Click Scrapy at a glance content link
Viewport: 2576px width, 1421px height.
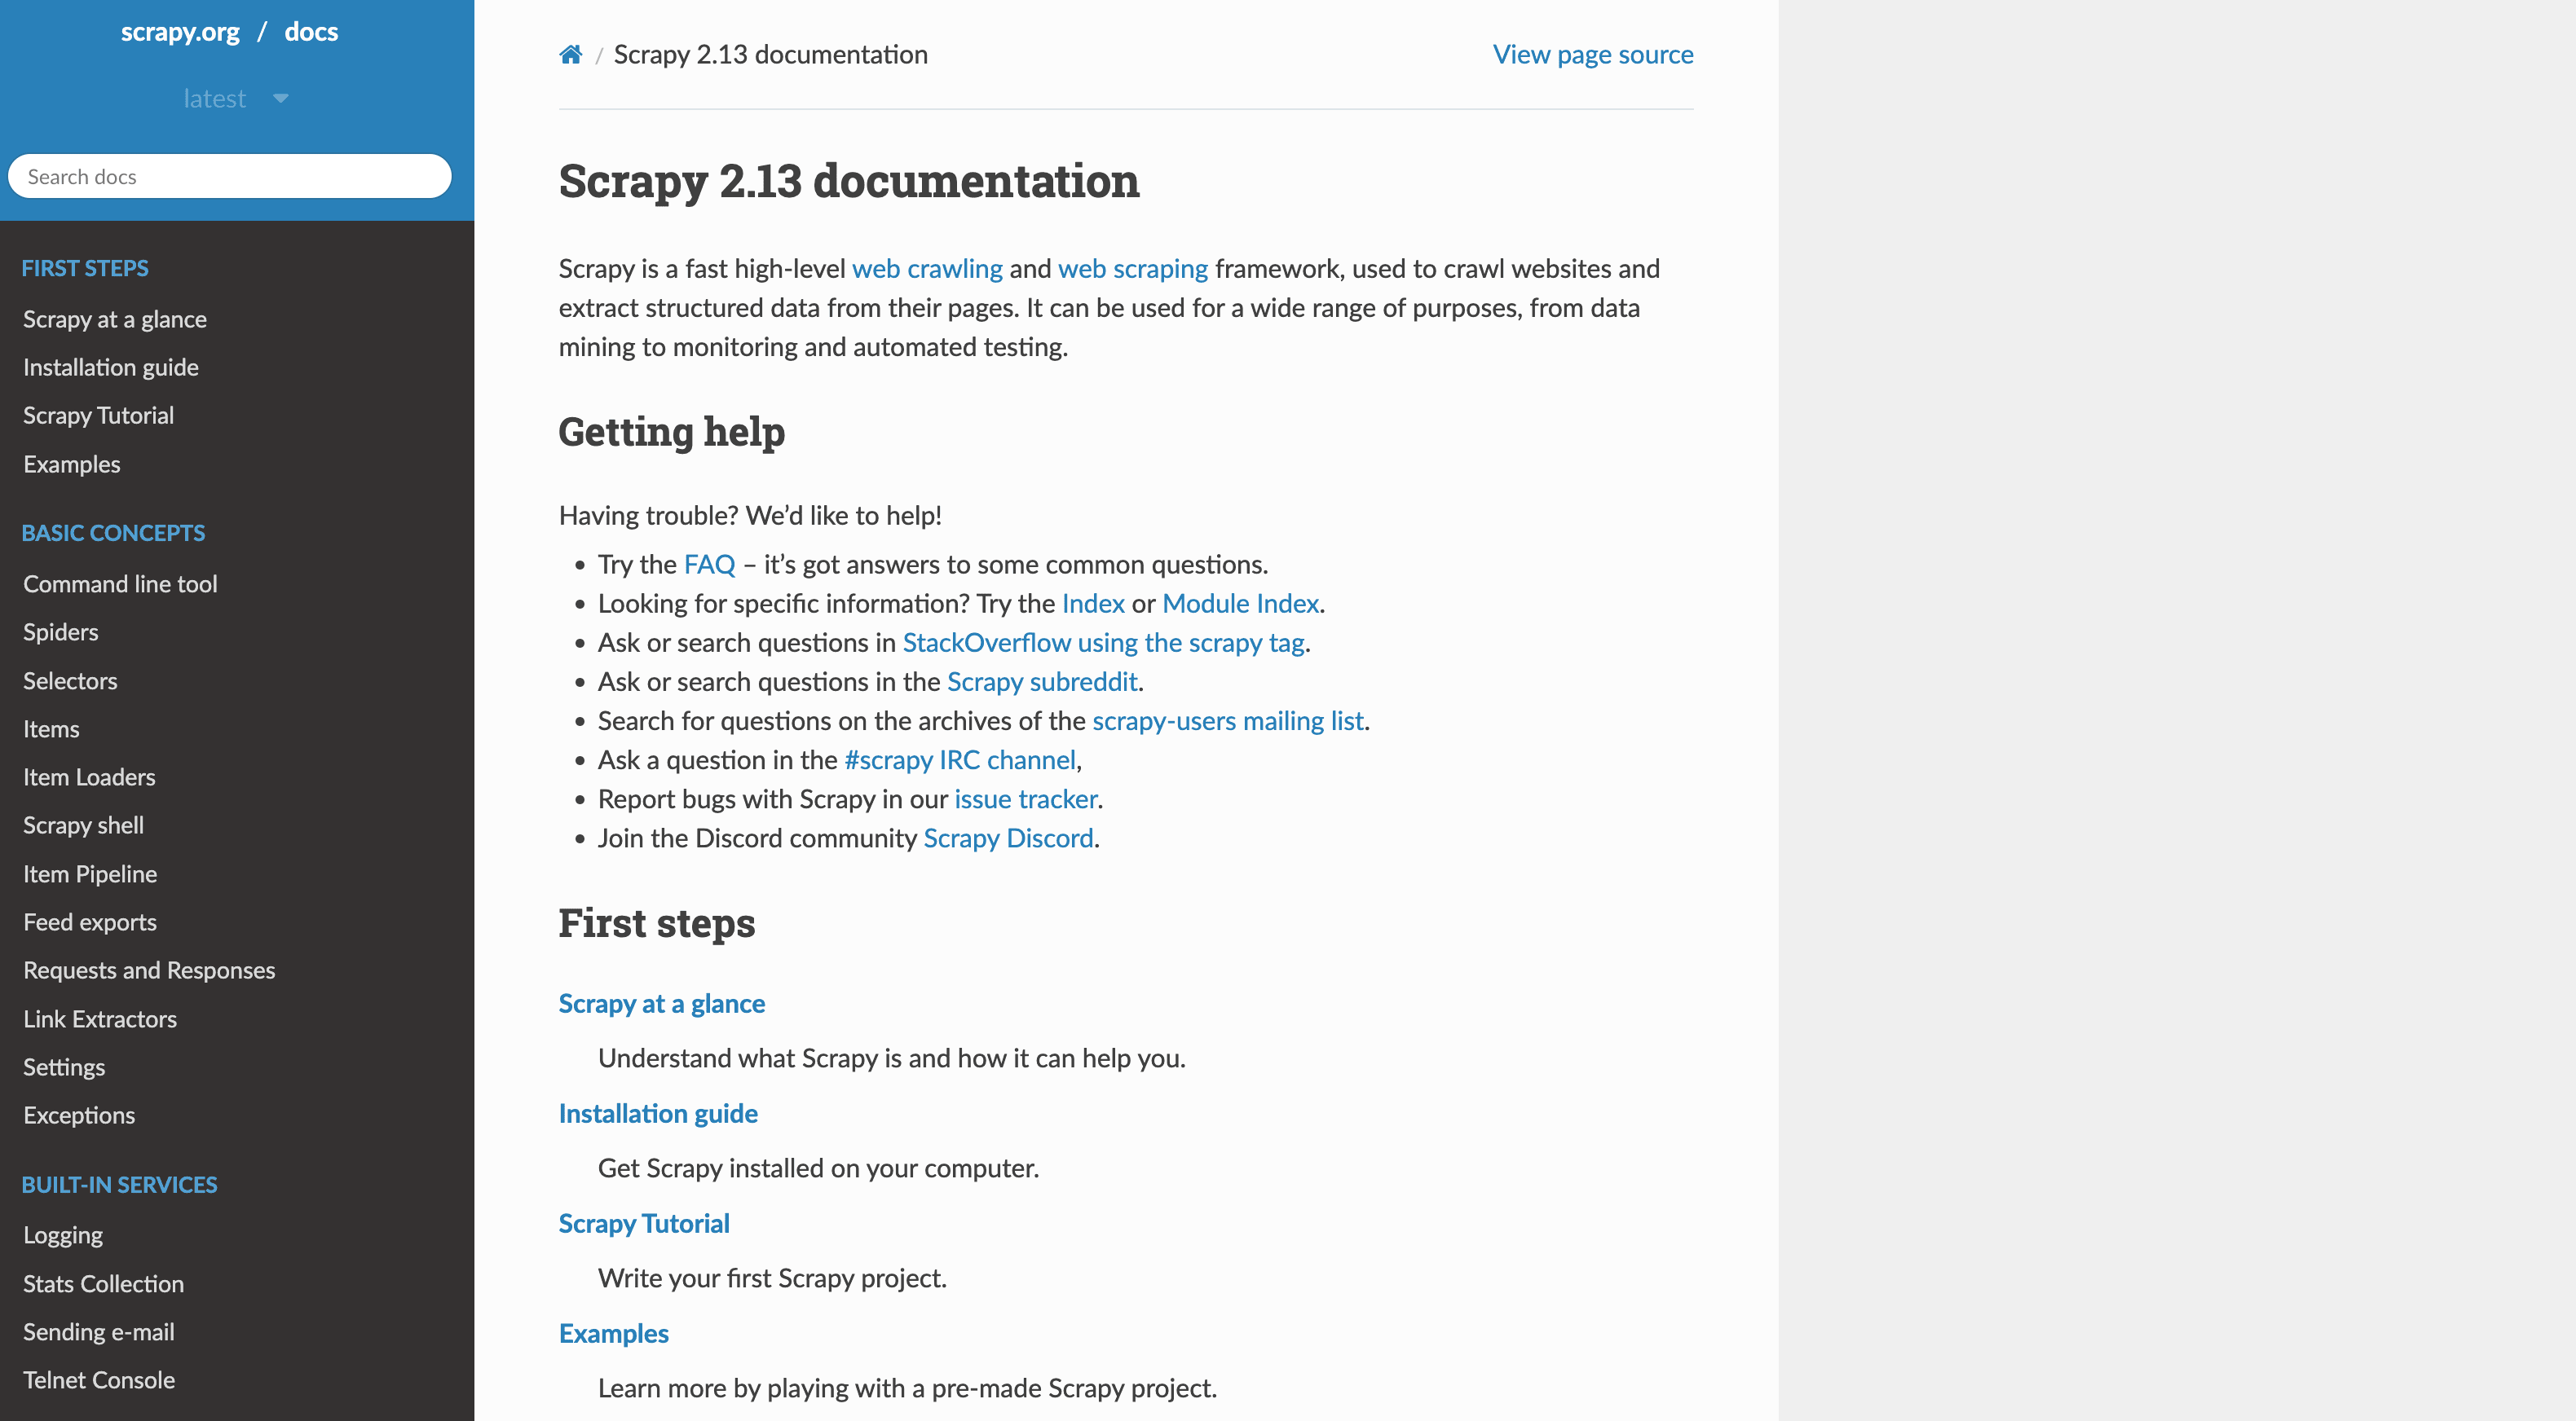662,1003
